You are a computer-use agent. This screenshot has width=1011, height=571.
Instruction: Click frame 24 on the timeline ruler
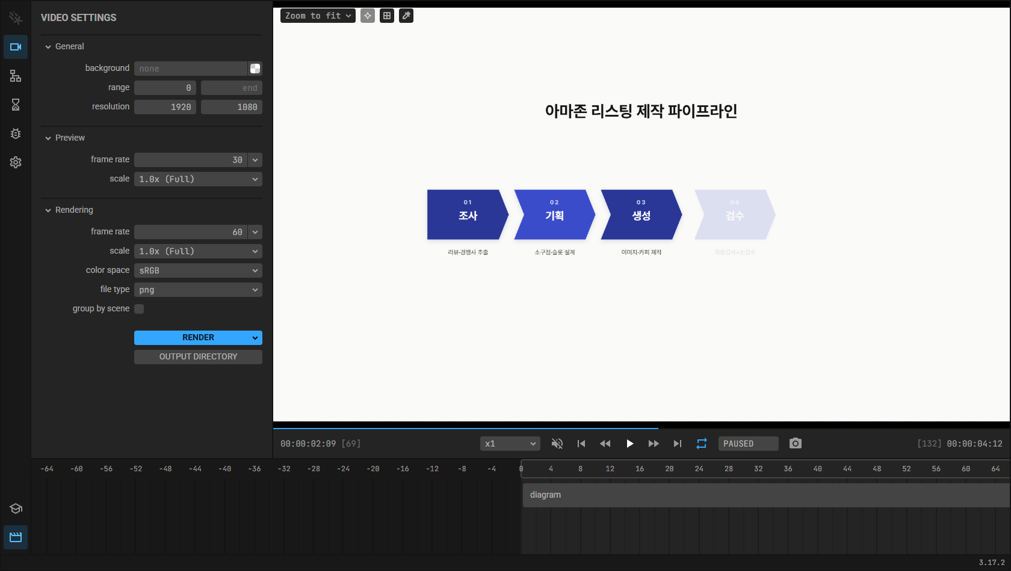pyautogui.click(x=699, y=469)
